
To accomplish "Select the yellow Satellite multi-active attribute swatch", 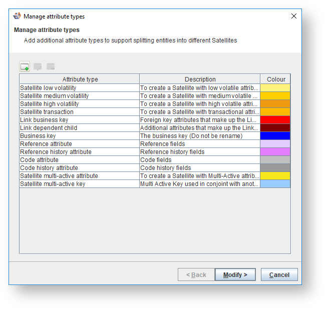I will point(275,176).
